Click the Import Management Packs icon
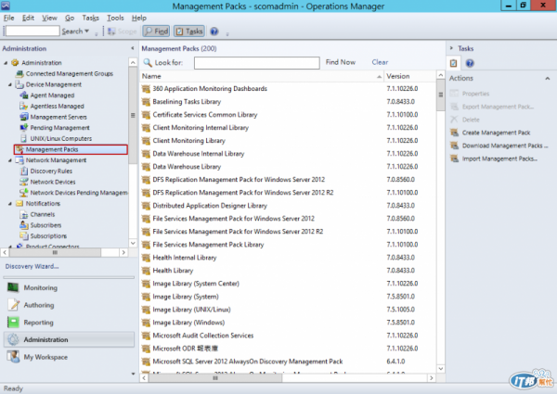The width and height of the screenshot is (557, 394). tap(454, 159)
